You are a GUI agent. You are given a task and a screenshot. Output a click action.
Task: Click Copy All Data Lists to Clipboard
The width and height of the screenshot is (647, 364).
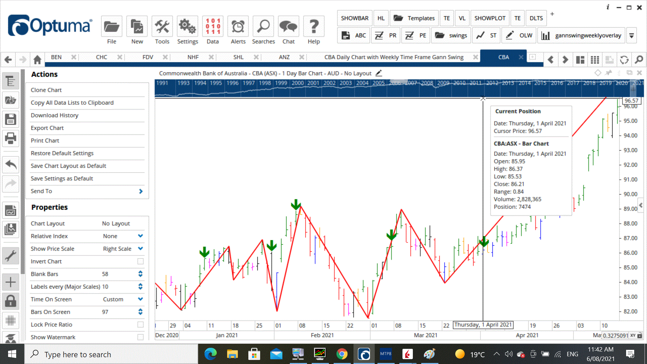pos(72,103)
